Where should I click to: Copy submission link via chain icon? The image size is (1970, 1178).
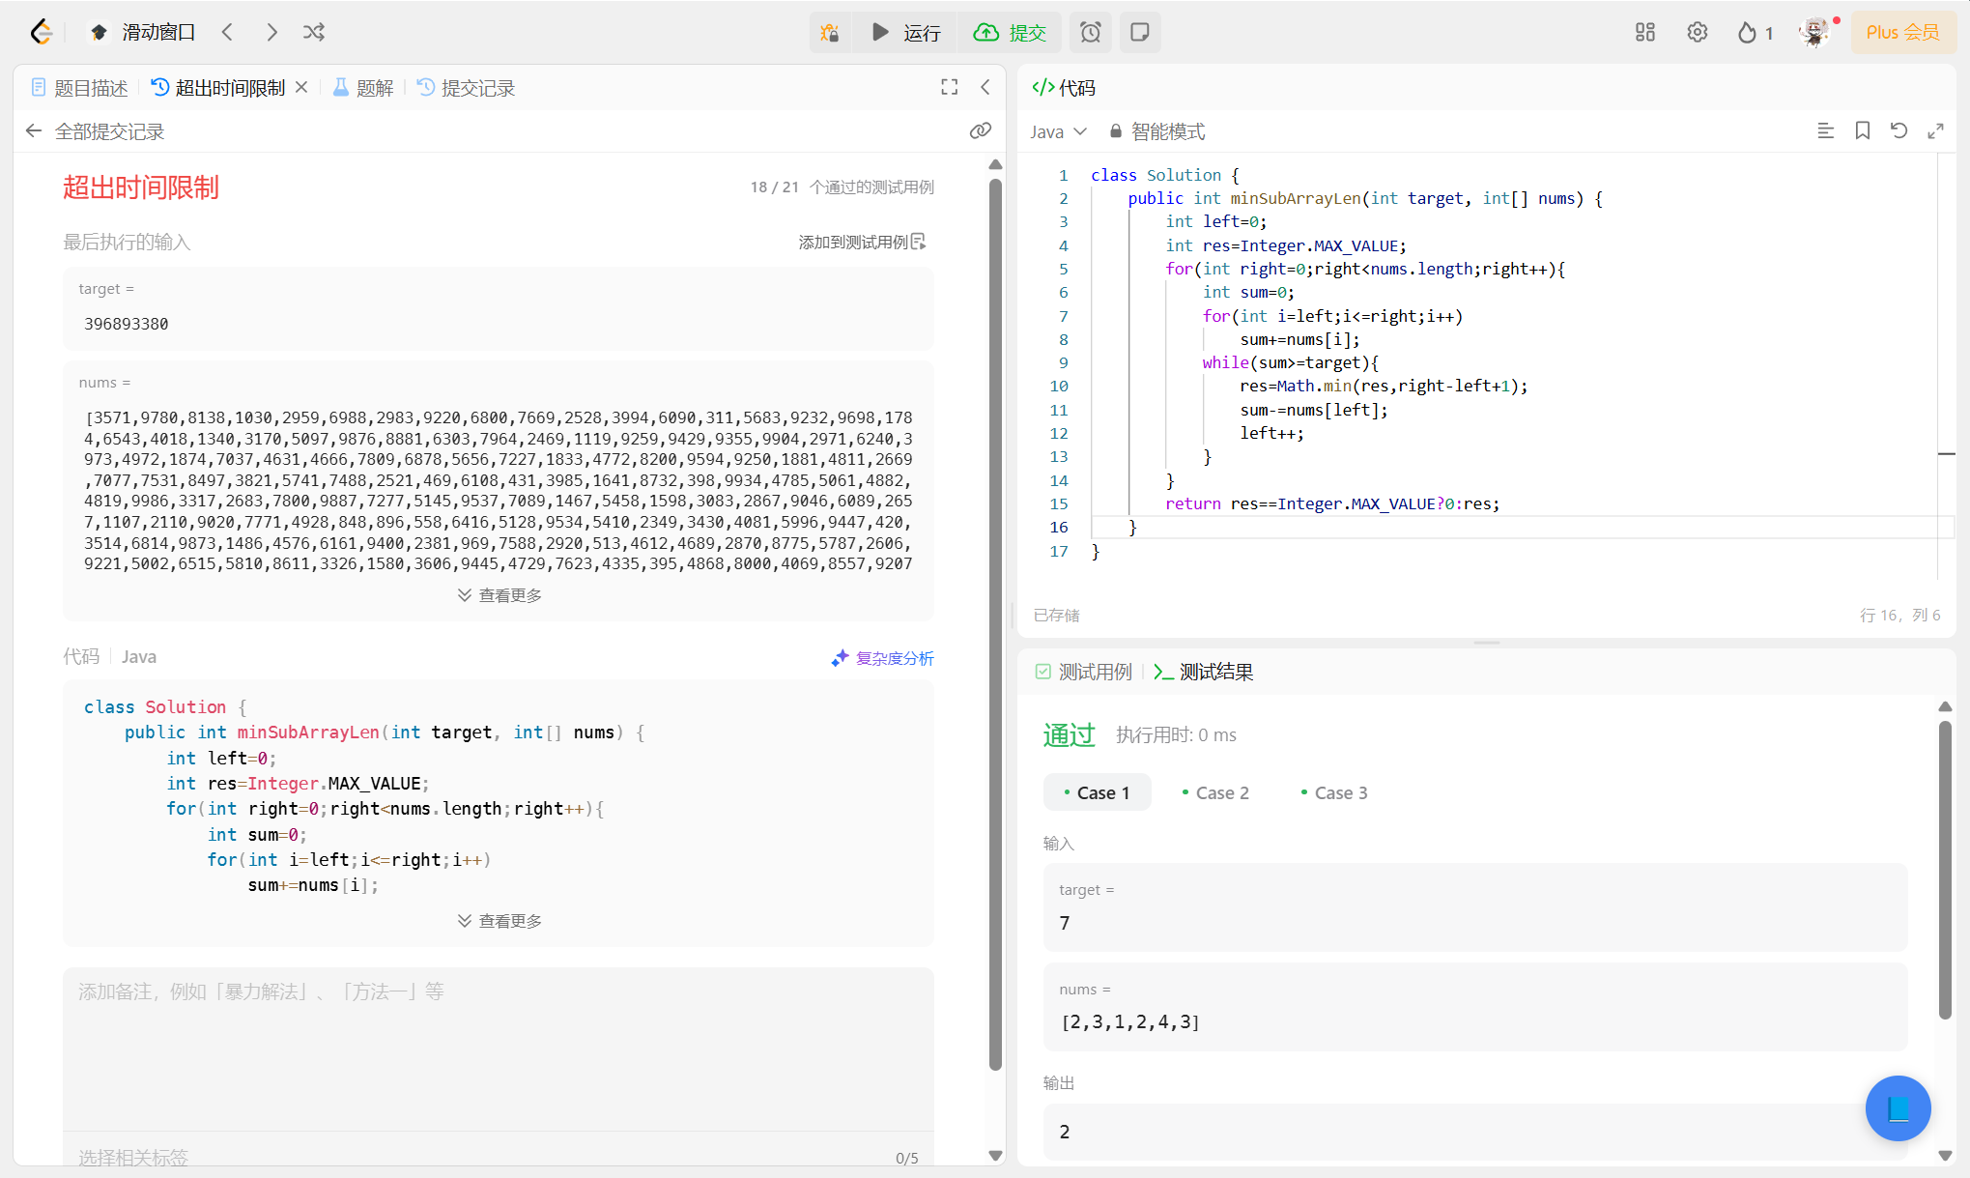[x=981, y=131]
